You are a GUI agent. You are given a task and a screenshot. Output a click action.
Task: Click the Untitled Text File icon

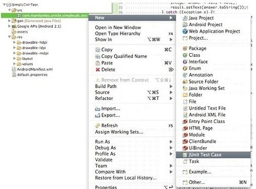pyautogui.click(x=185, y=109)
